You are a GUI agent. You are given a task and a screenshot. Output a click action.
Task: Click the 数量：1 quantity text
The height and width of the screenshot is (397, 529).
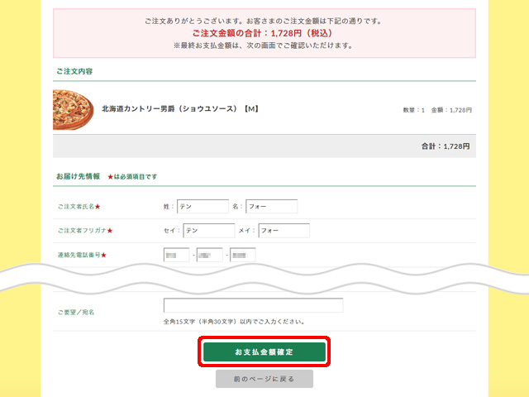click(x=413, y=110)
